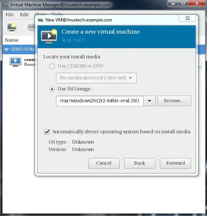Screen dimensions: 207x216
Task: Open the File menu
Action: coord(10,14)
